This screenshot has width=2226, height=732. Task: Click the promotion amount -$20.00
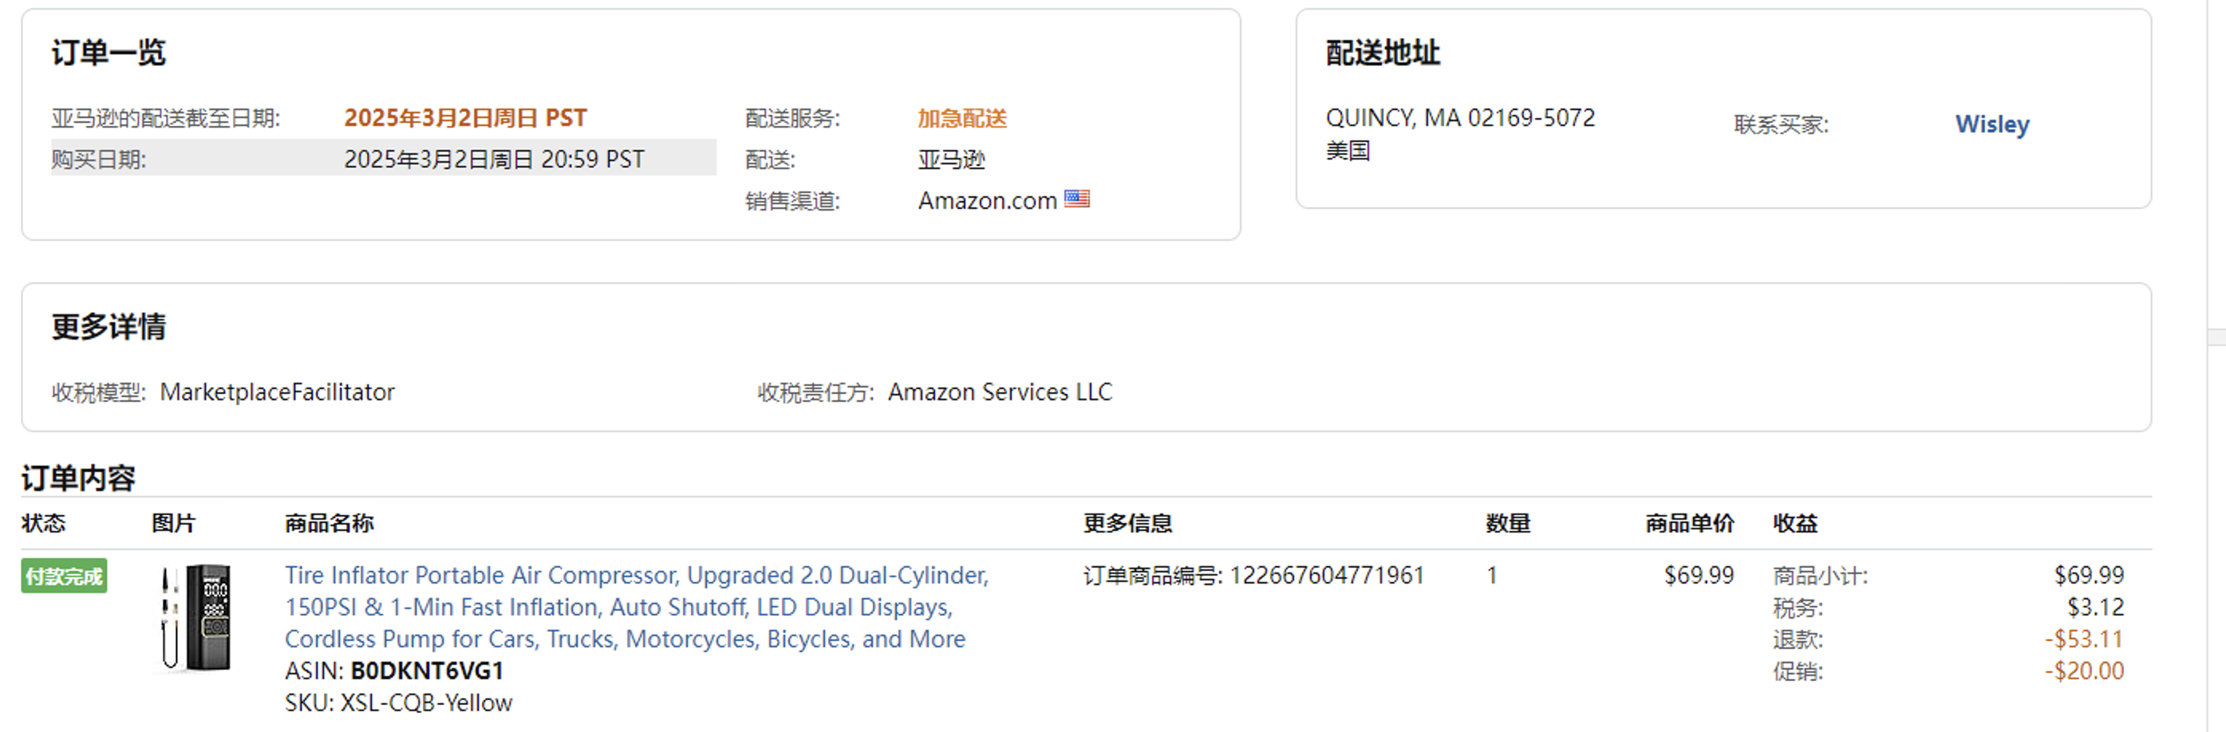pyautogui.click(x=2083, y=671)
